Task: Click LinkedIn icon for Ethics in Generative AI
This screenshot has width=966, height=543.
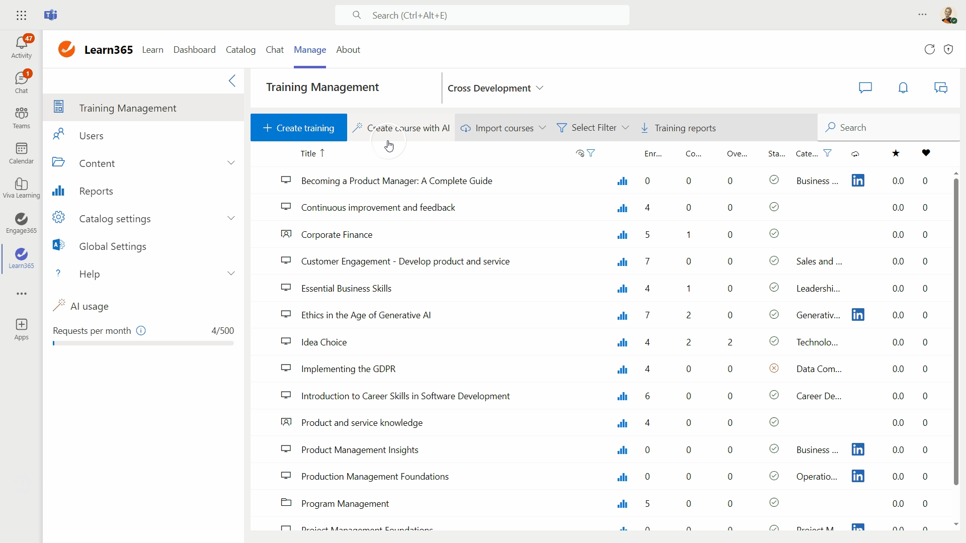Action: pyautogui.click(x=858, y=315)
